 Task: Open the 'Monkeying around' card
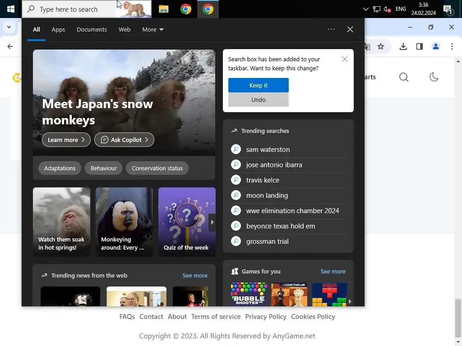(124, 222)
